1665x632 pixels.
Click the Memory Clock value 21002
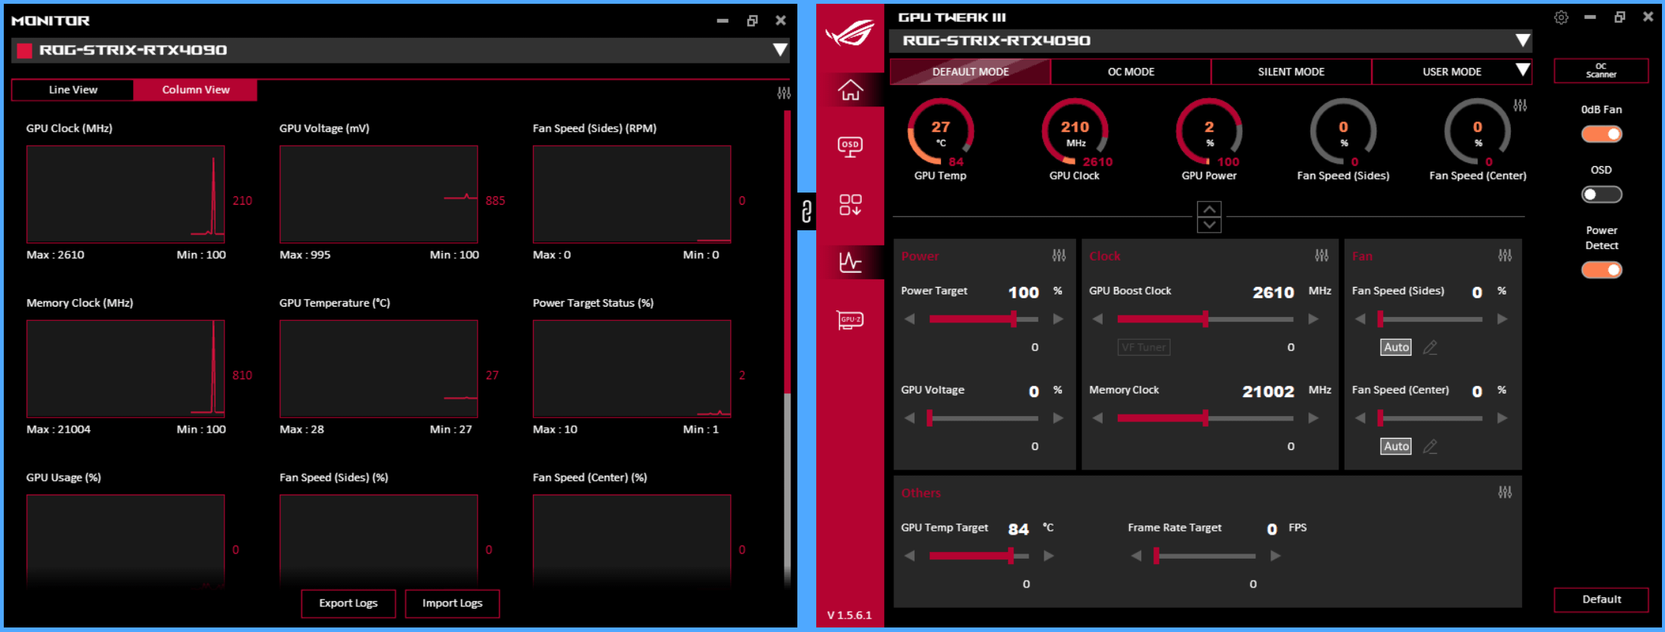tap(1268, 392)
